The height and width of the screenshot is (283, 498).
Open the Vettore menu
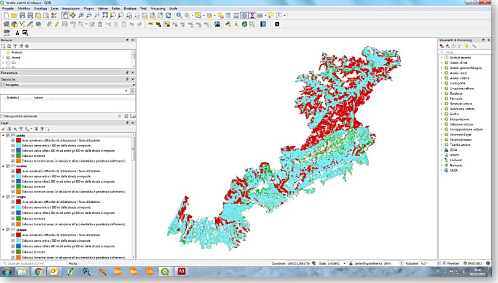coord(103,8)
